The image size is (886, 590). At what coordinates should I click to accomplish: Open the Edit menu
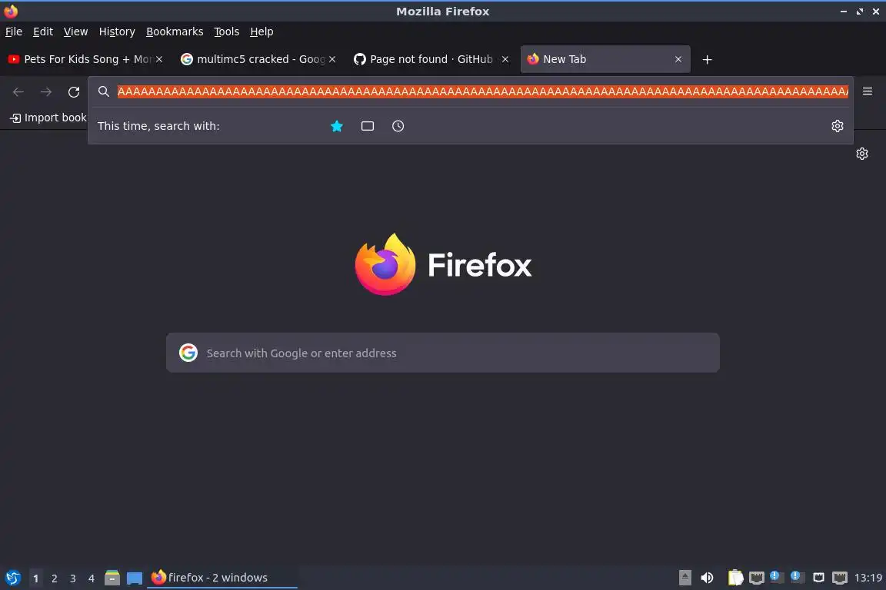click(x=43, y=31)
